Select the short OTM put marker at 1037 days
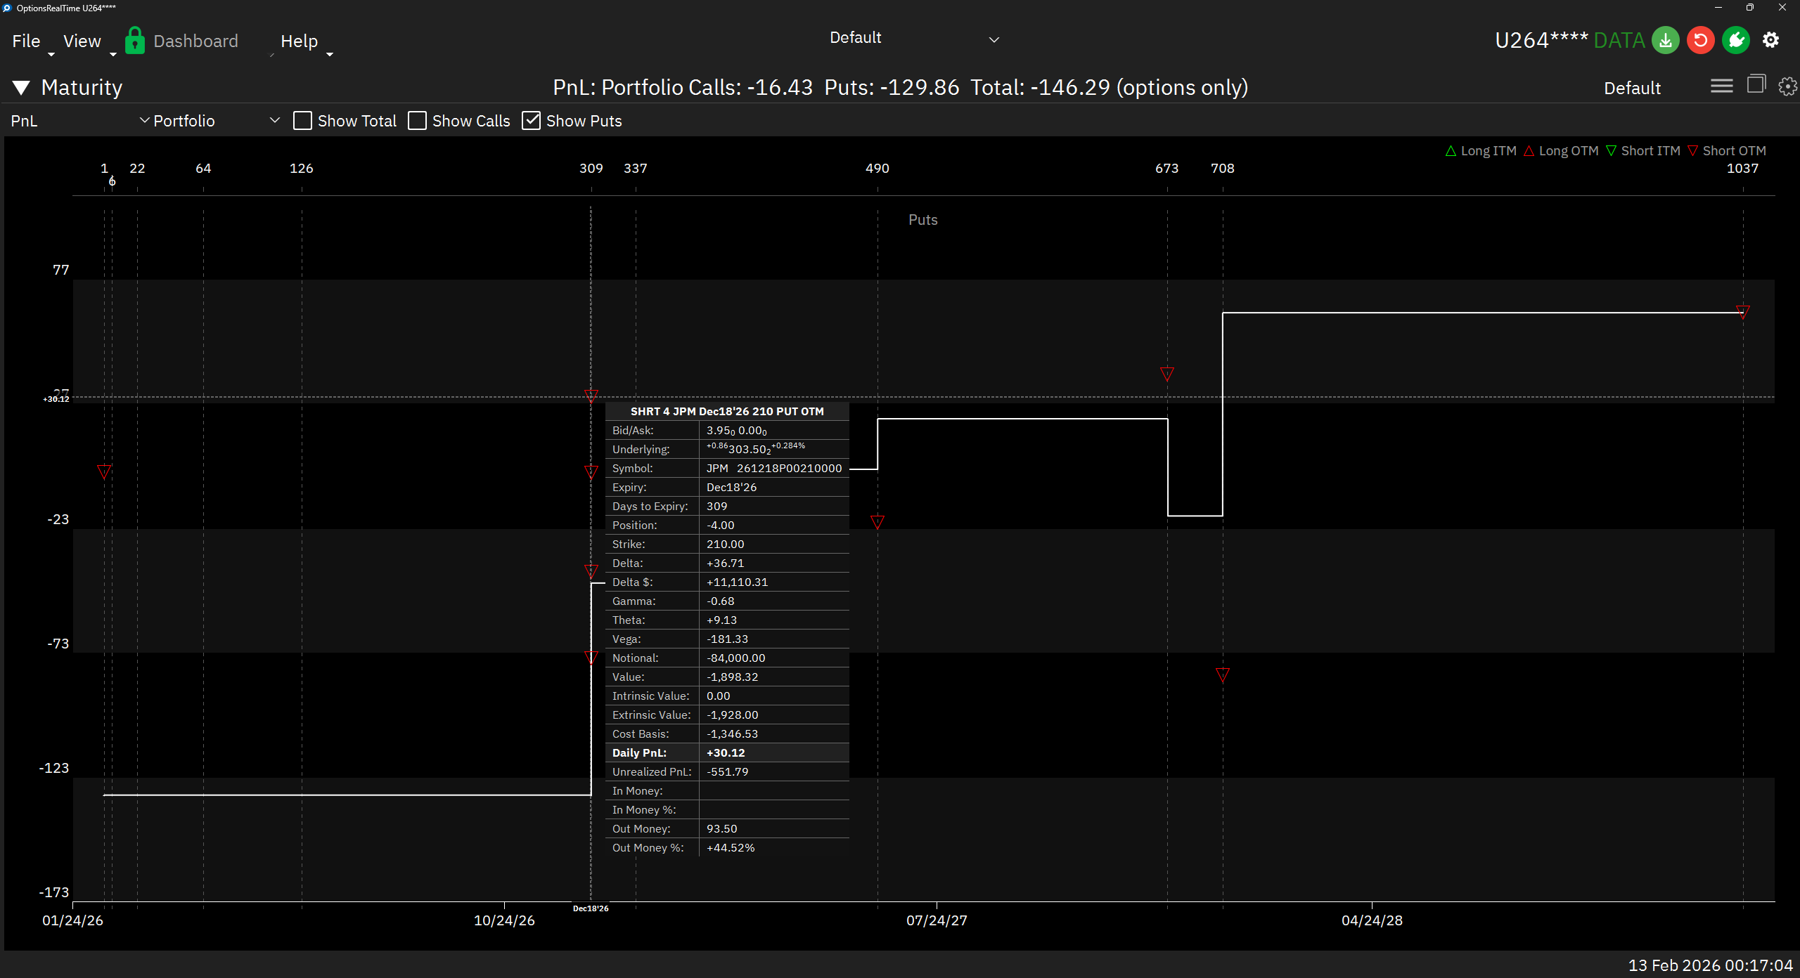 click(x=1742, y=312)
